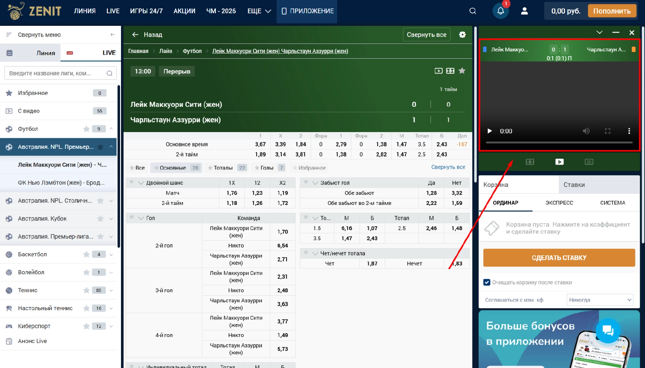Open ИГРЫ 24/7 in top menu
This screenshot has height=368, width=645.
[x=146, y=11]
